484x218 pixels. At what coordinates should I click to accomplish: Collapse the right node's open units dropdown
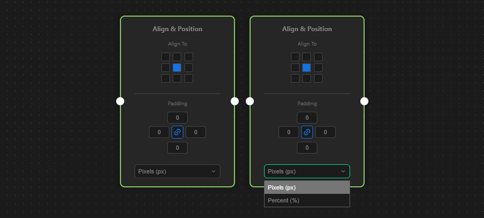point(307,171)
